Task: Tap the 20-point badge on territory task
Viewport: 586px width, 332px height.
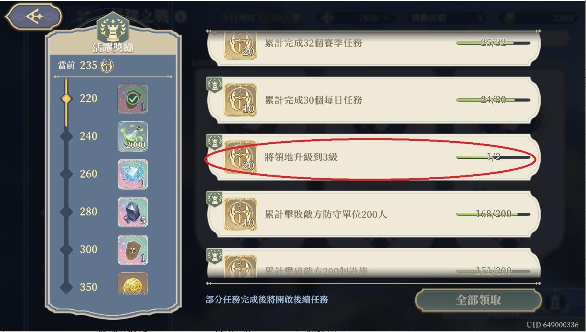Action: click(x=240, y=157)
